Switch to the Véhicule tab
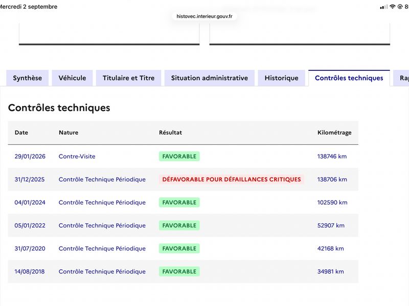This screenshot has width=409, height=306. pyautogui.click(x=72, y=78)
